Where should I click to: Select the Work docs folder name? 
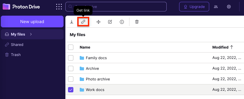(x=95, y=90)
